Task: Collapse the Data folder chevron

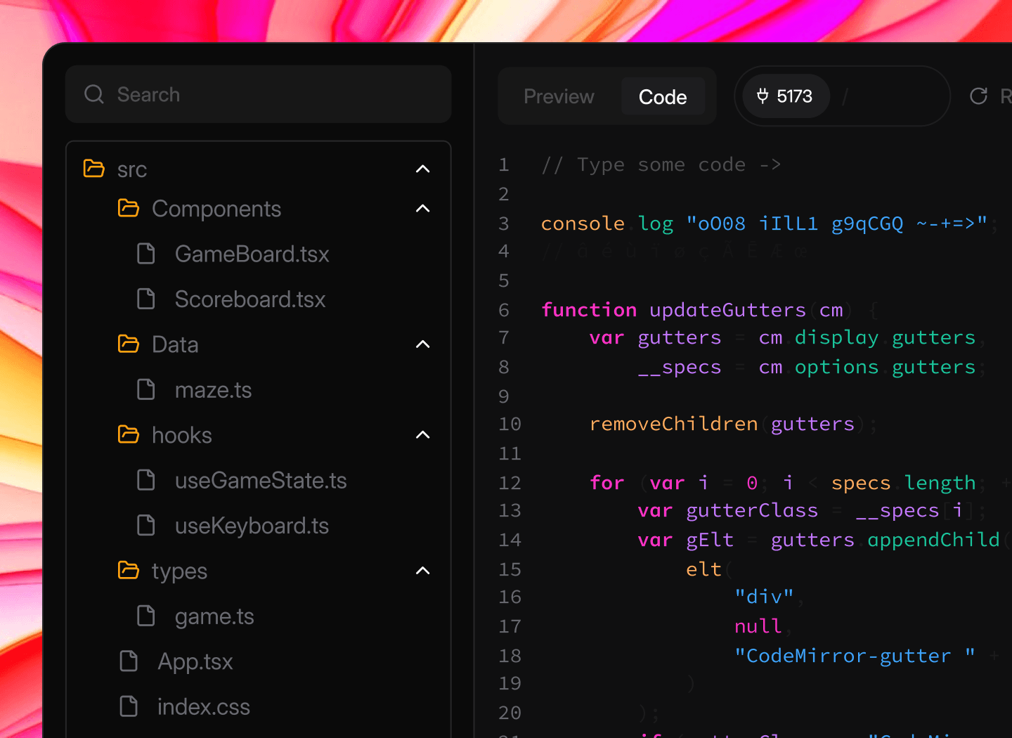Action: point(423,344)
